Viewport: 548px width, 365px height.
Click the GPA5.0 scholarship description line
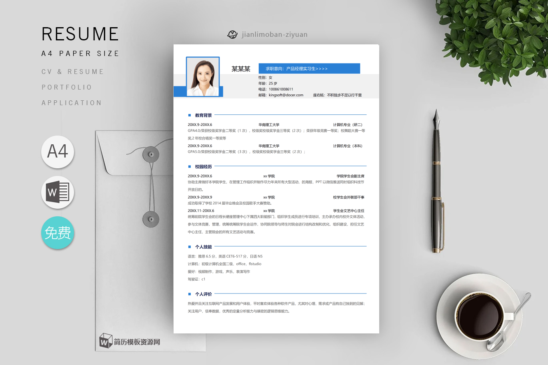246,152
